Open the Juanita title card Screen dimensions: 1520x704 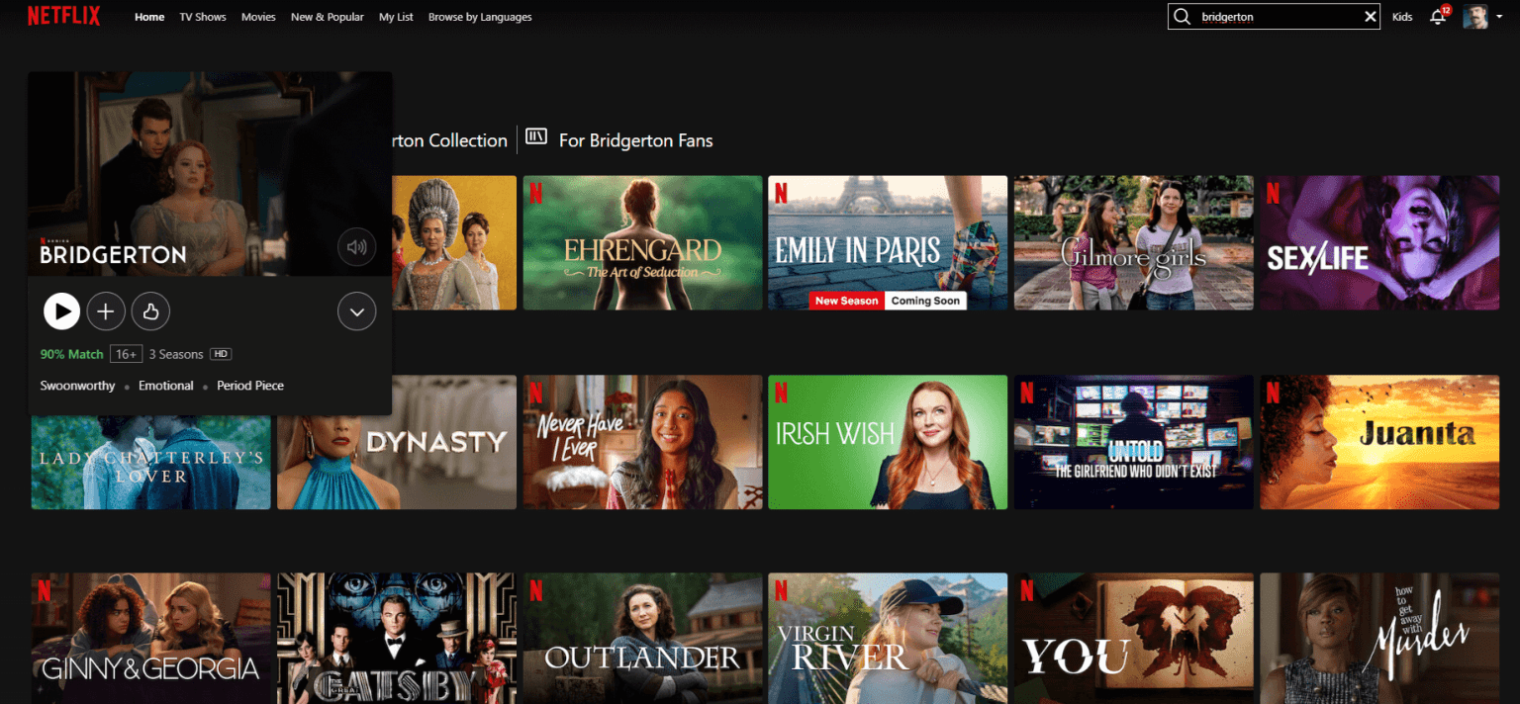point(1379,443)
